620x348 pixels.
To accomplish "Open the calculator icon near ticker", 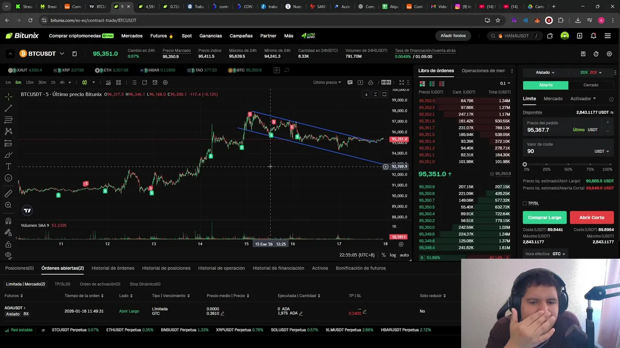I will 583,54.
